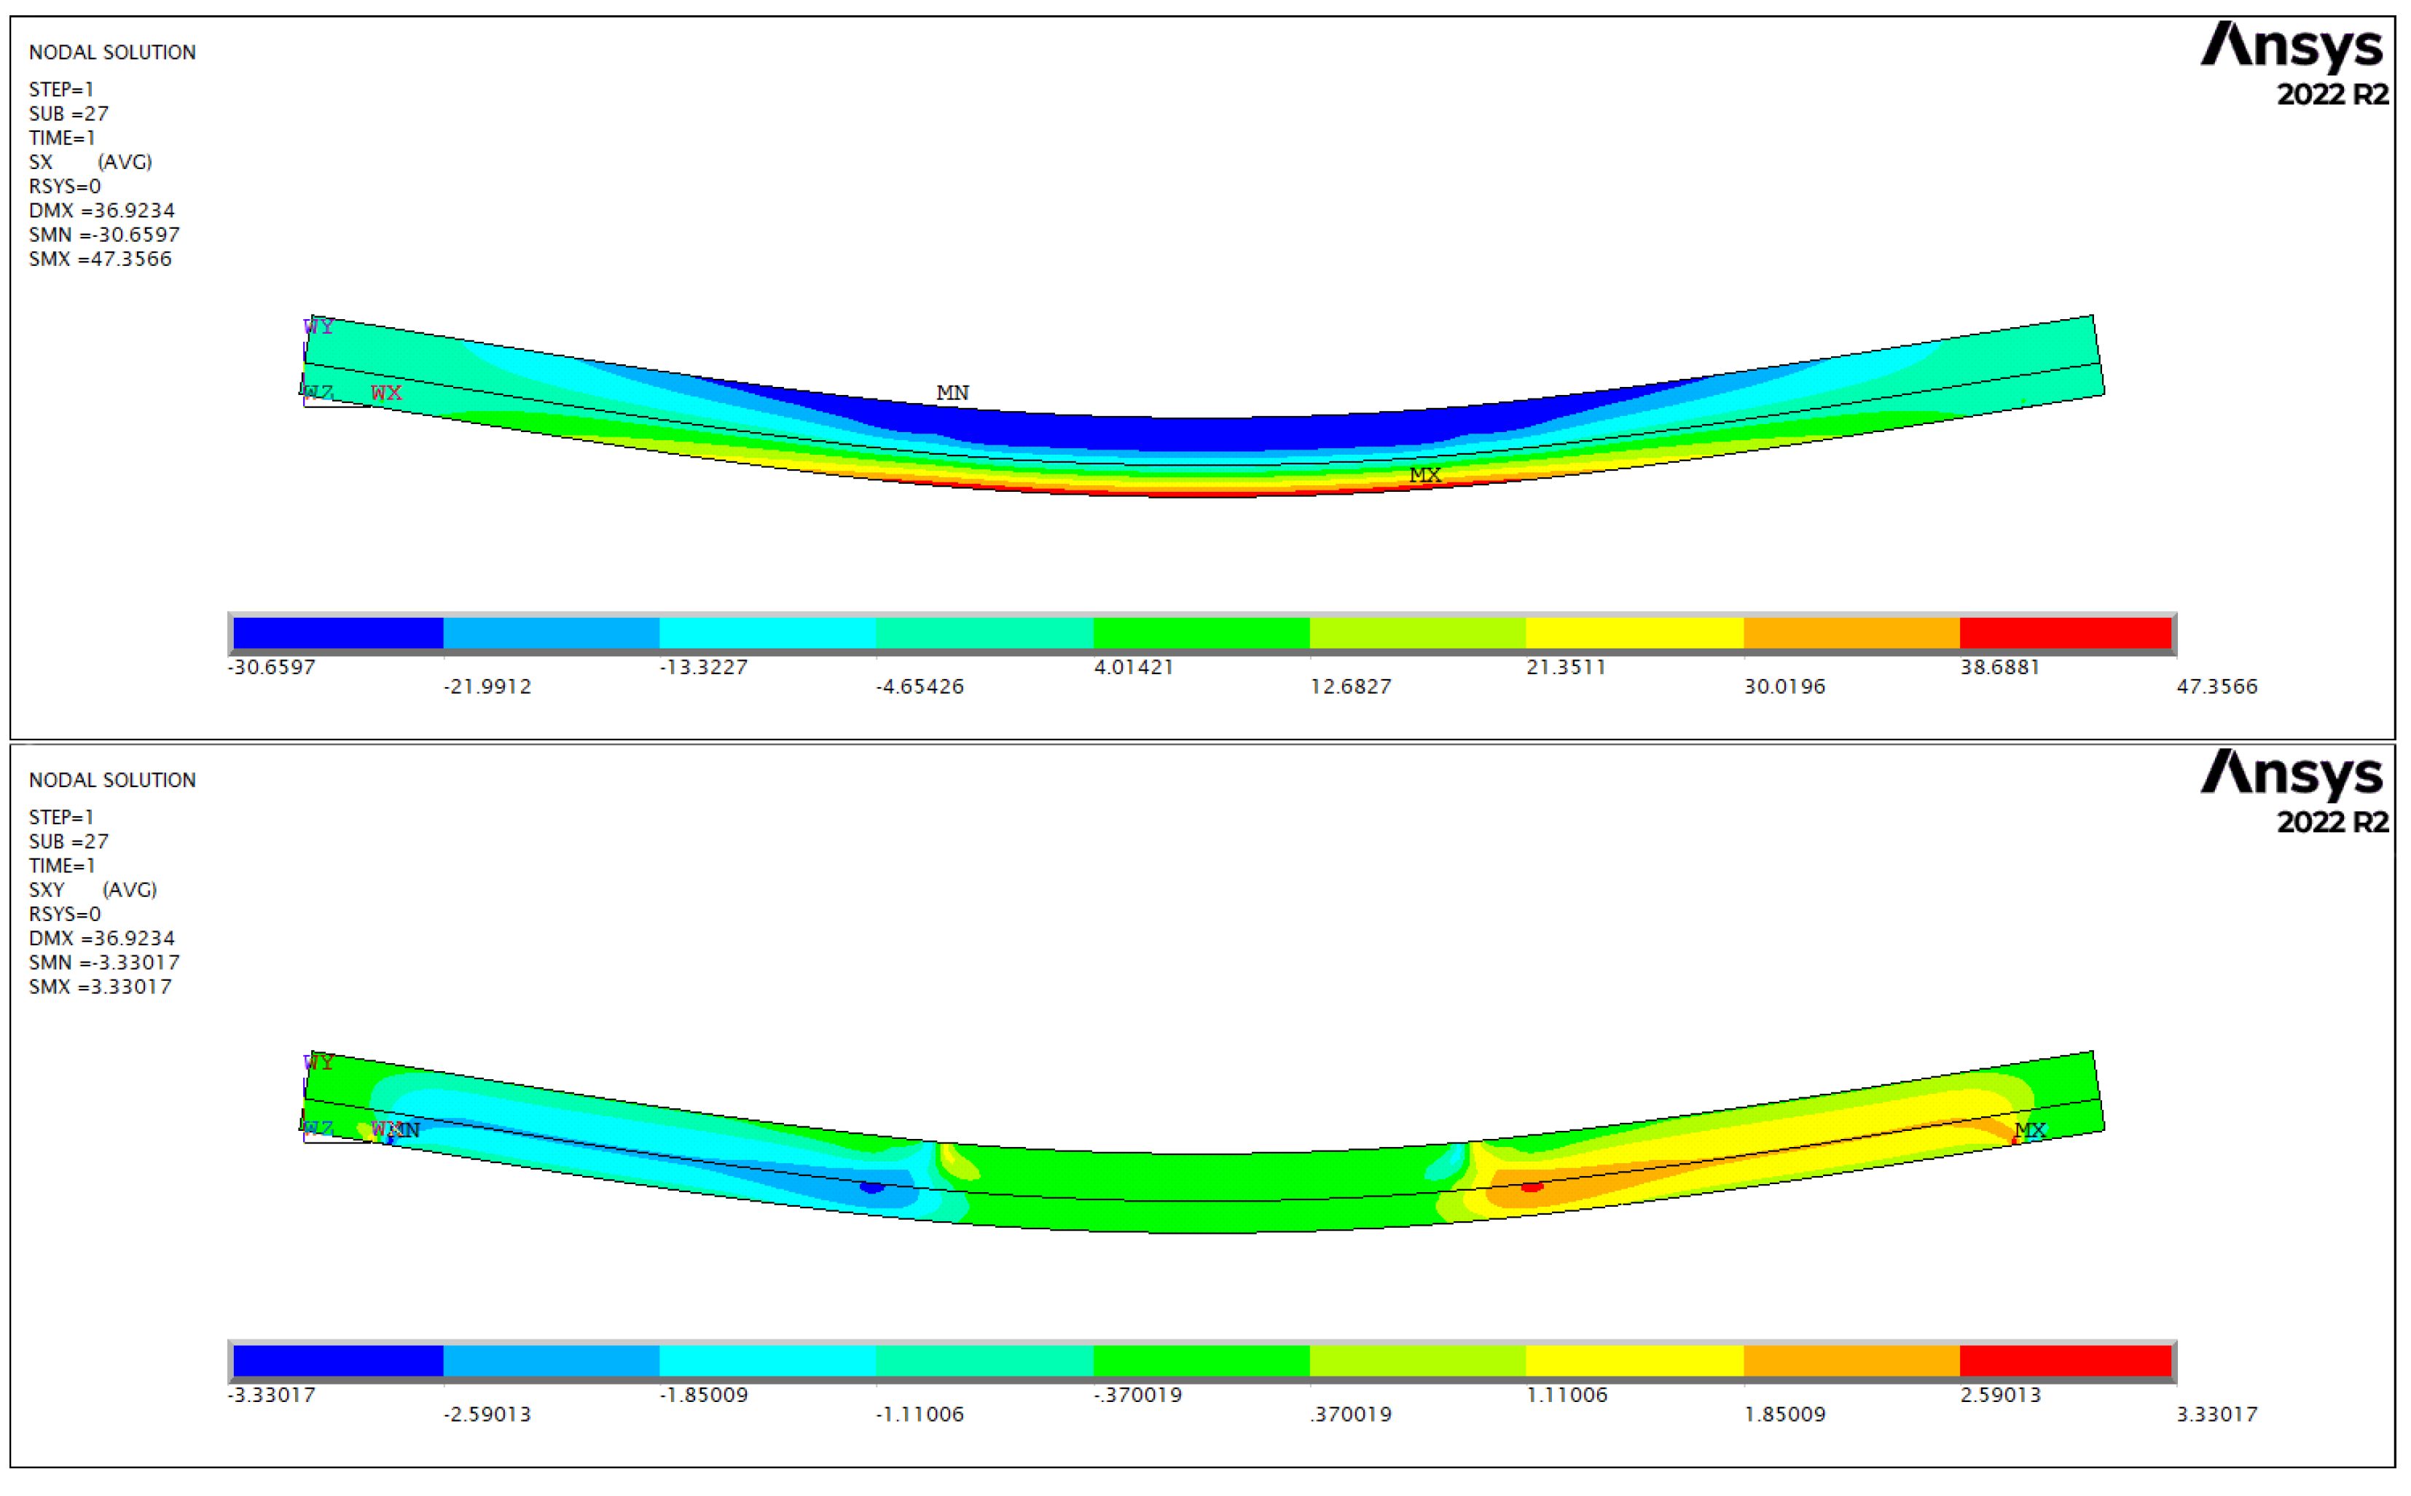Pick the yellow swatch in the SX legend
Viewport: 2411px width, 1496px height.
[x=1634, y=633]
